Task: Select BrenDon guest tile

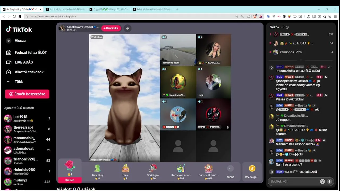Action: coord(178,114)
